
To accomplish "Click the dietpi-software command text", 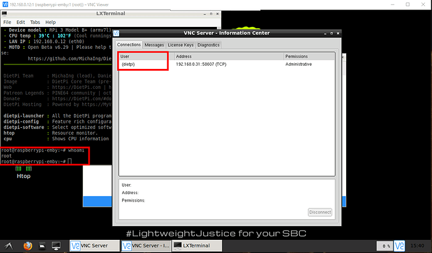I will point(24,128).
